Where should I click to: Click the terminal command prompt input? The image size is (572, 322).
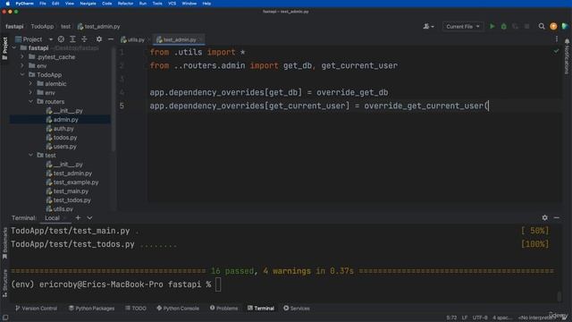[x=218, y=284]
